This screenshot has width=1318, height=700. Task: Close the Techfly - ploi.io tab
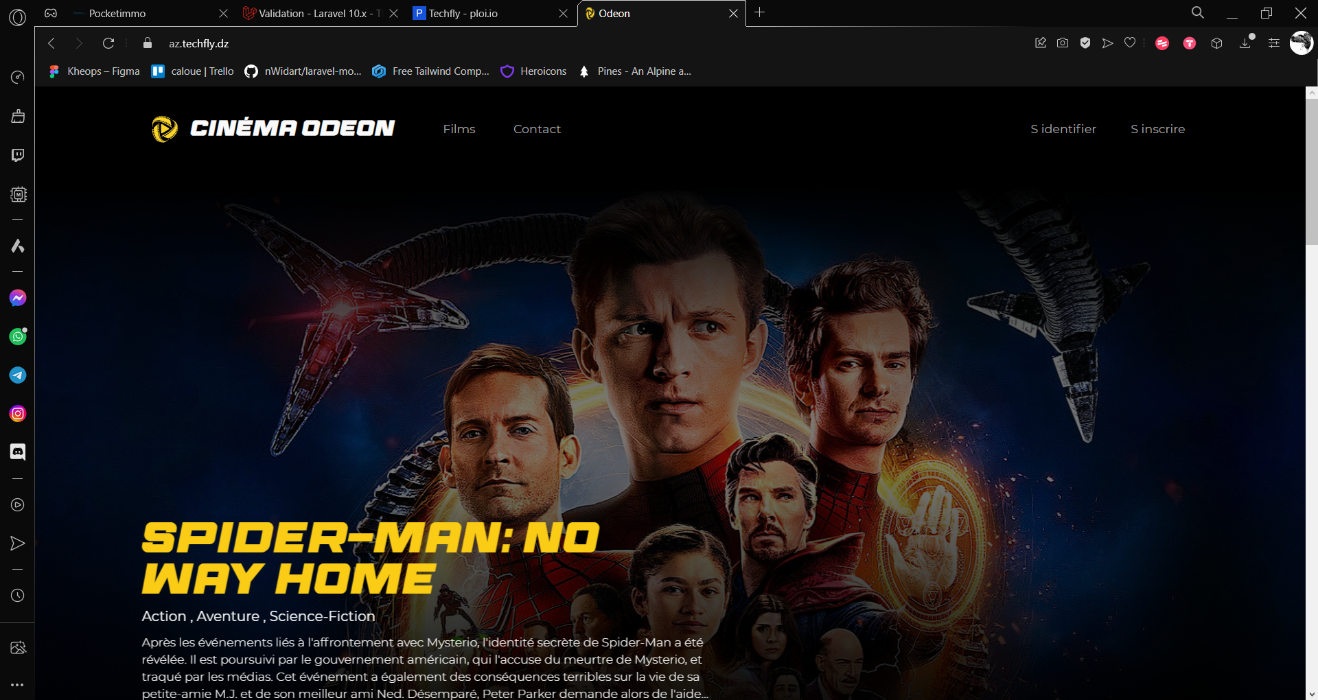pos(564,14)
